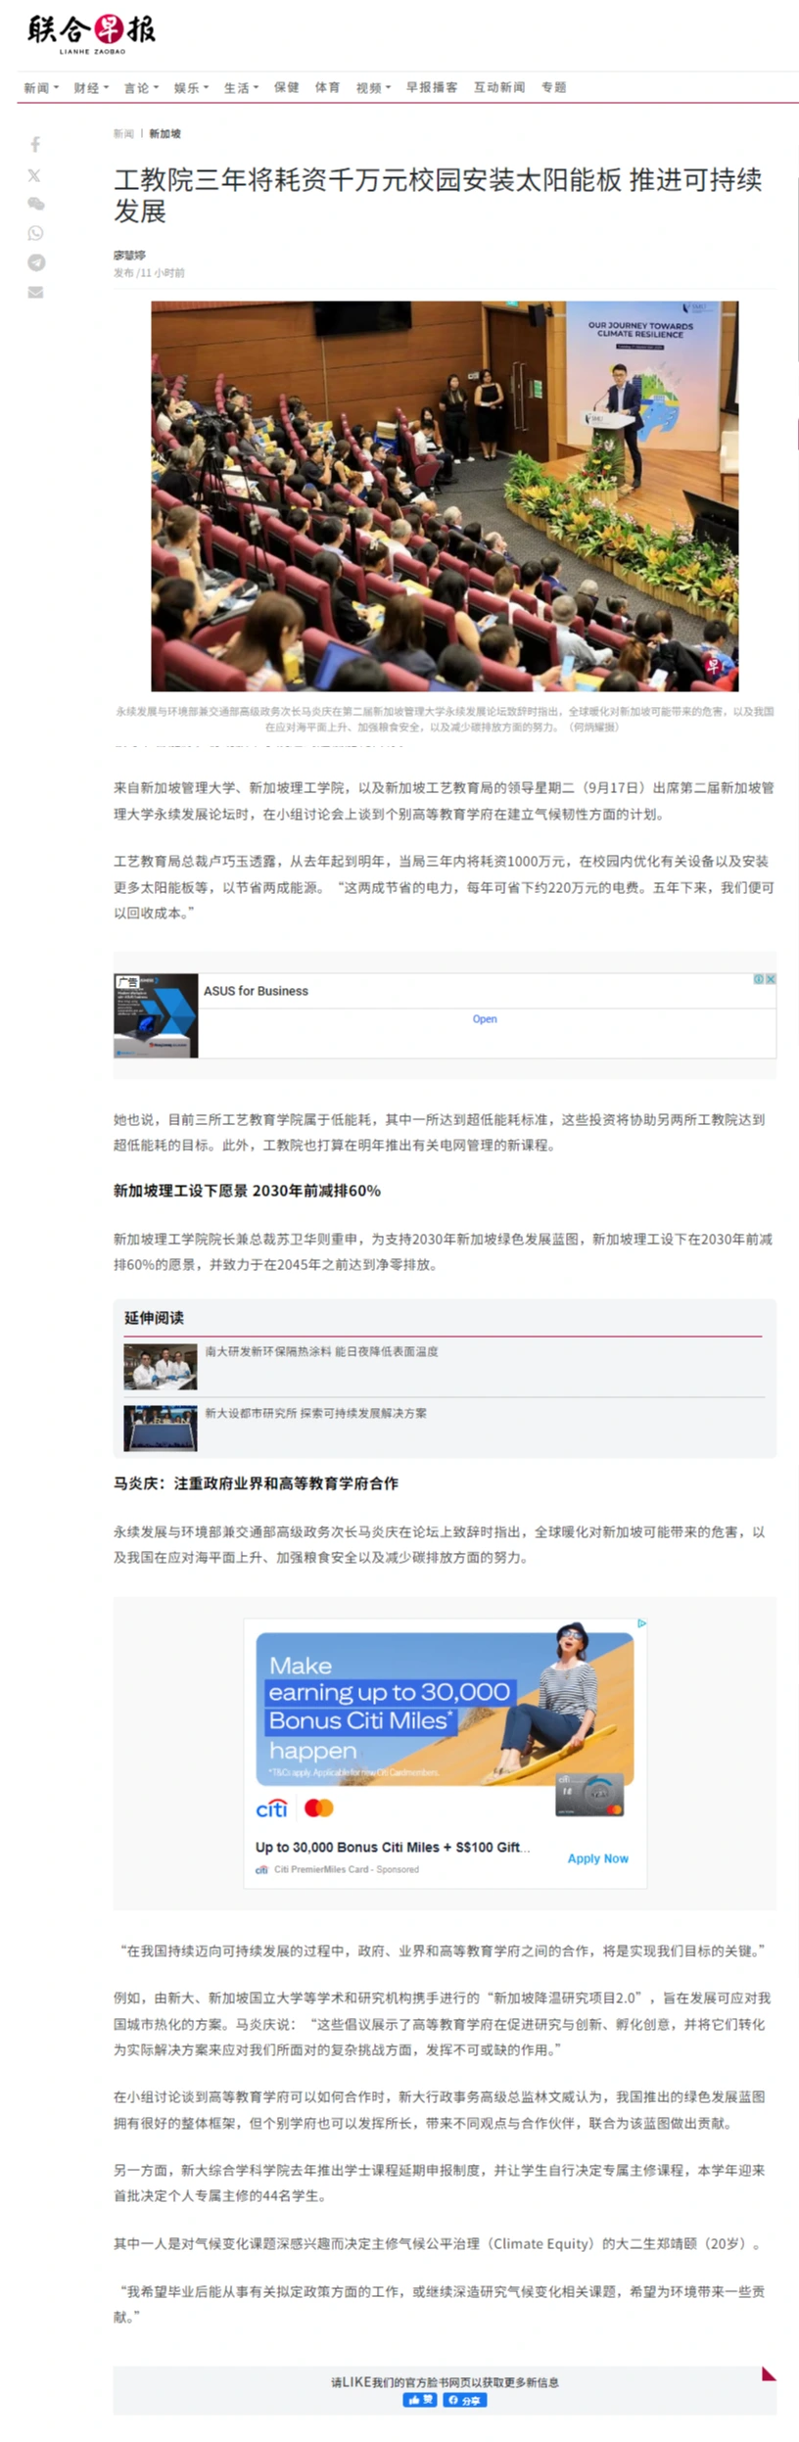The height and width of the screenshot is (2442, 799).
Task: Click Facebook Like button at bottom
Action: pos(420,2400)
